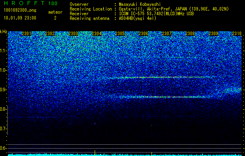Click time marker 2304
The height and width of the screenshot is (156, 245).
[x=97, y=34]
